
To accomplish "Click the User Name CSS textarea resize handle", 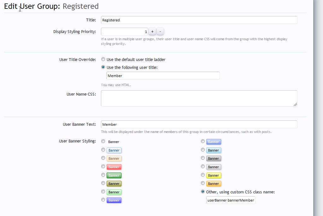I will pyautogui.click(x=295, y=104).
